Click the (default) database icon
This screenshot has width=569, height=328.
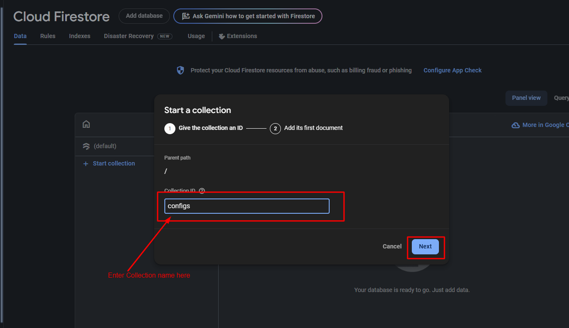coord(86,146)
